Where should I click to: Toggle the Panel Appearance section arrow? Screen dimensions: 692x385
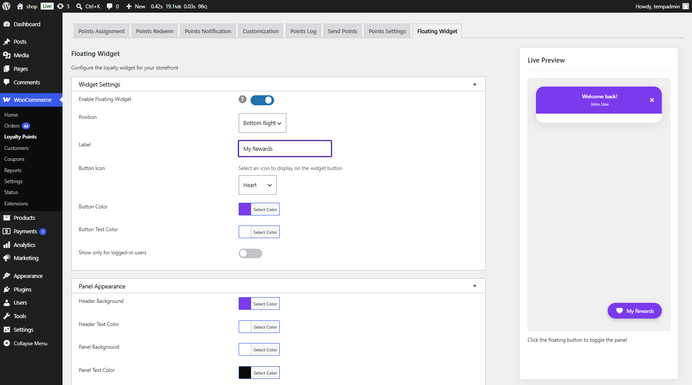click(475, 286)
